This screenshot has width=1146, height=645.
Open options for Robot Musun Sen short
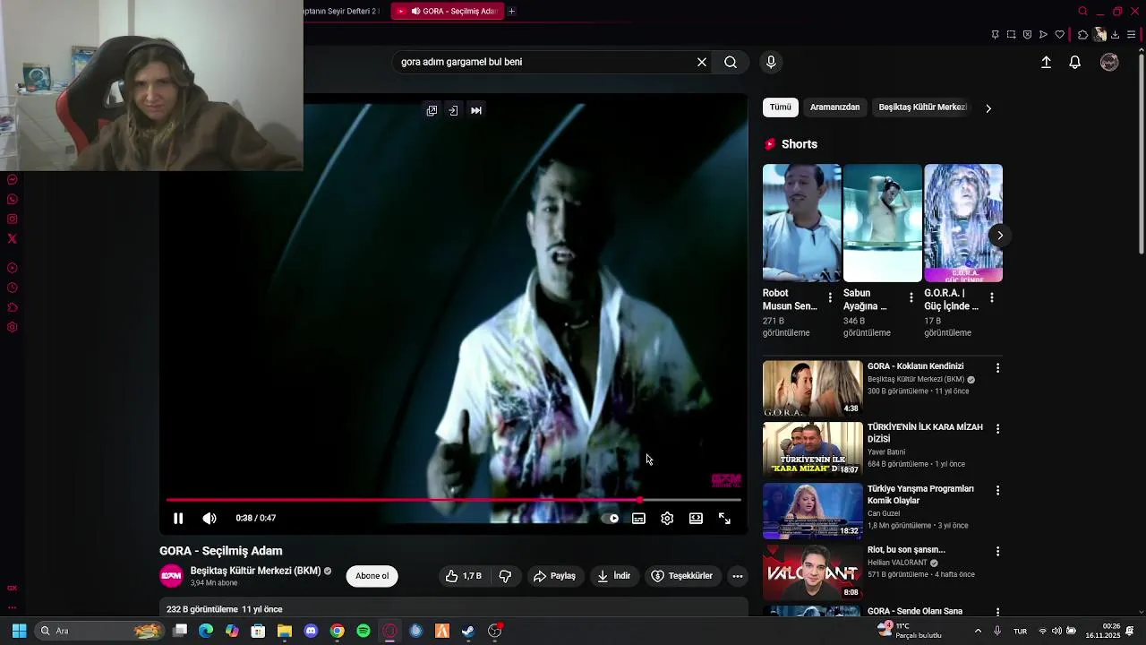point(830,297)
